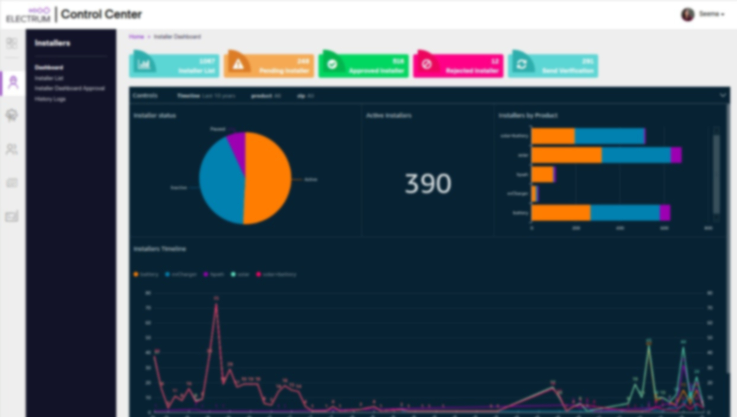This screenshot has width=737, height=417.
Task: Click the warning triangle icon on Pending Installer card
Action: [238, 63]
